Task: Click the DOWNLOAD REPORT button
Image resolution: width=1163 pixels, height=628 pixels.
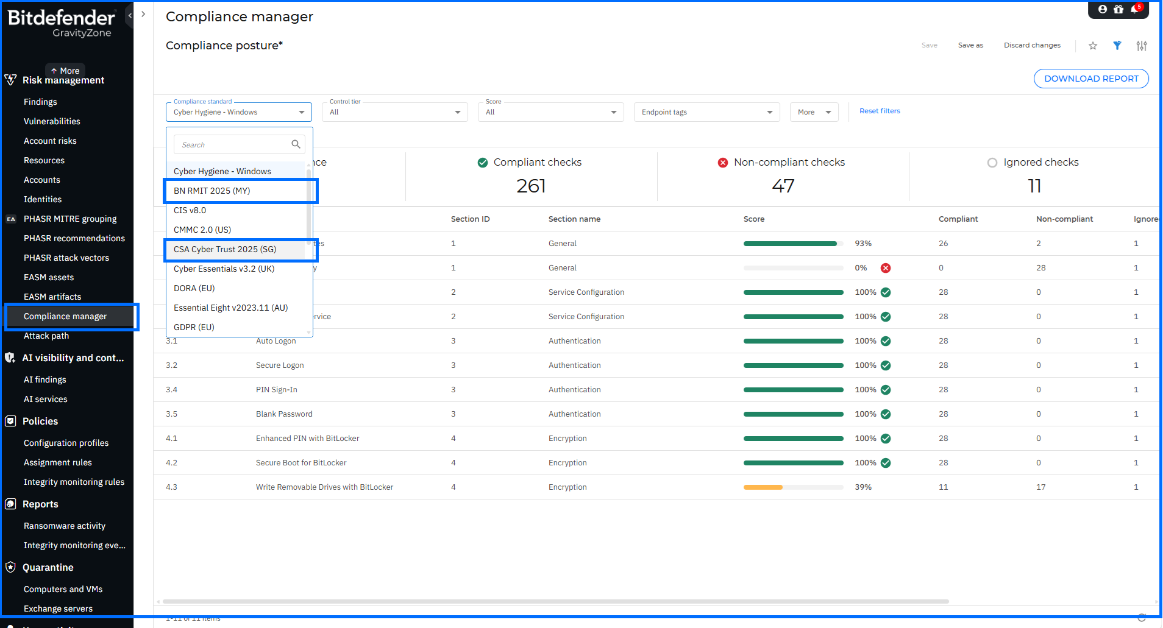Action: pyautogui.click(x=1091, y=79)
